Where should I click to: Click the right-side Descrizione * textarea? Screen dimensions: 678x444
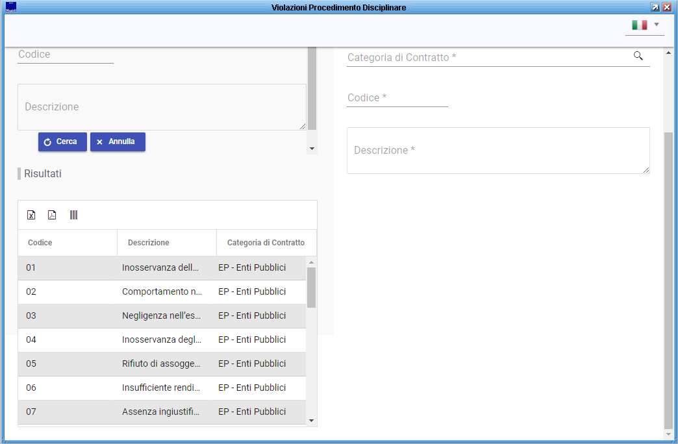pos(498,151)
